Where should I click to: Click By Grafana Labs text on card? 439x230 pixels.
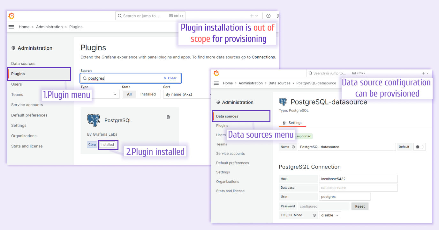(x=102, y=134)
